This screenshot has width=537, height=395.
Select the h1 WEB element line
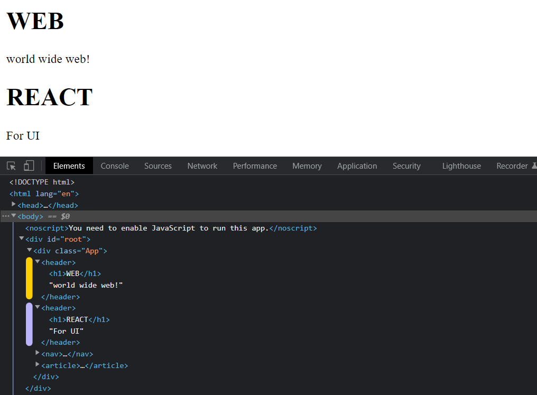(75, 274)
